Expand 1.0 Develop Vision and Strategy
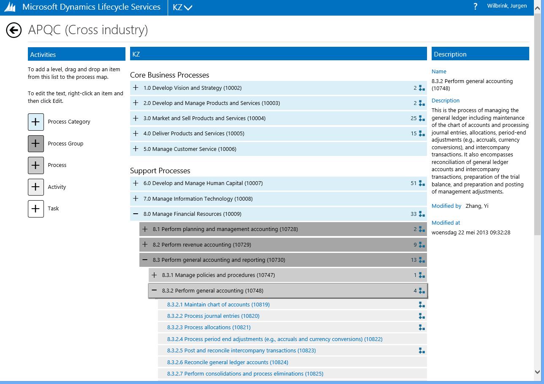 [x=136, y=88]
